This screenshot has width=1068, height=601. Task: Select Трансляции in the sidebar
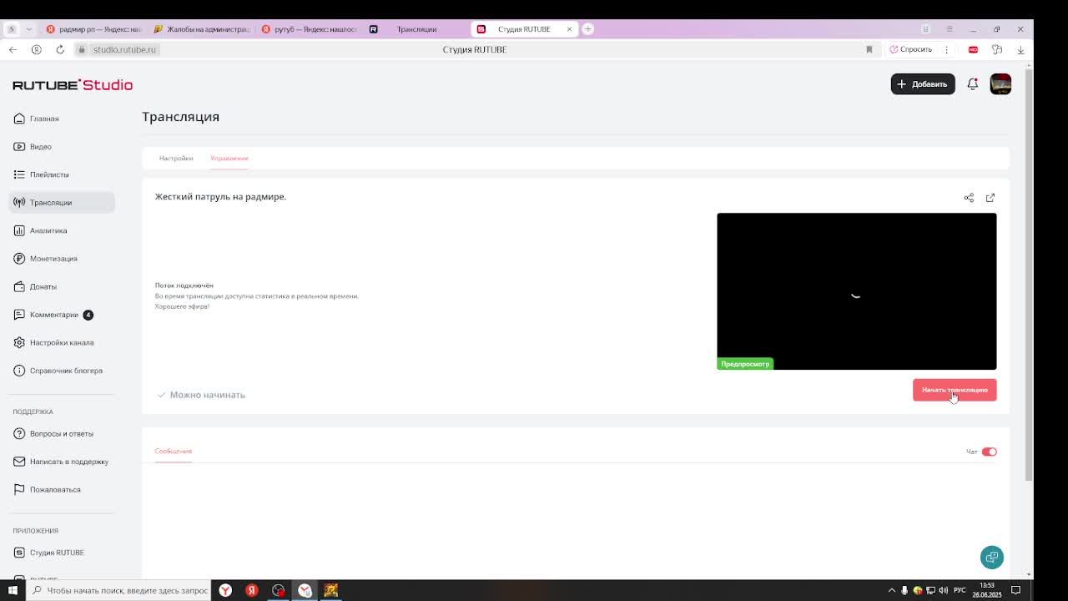(62, 203)
